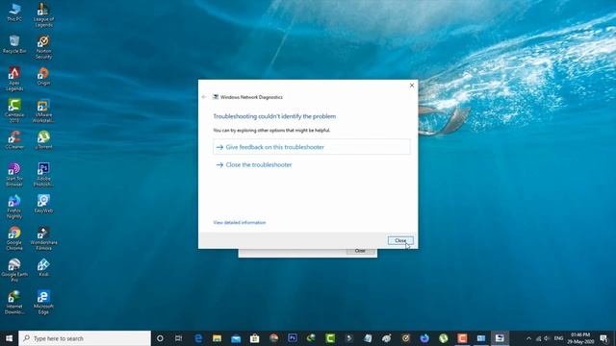Click the taskbar search box
Screen dimensions: 616x346
coord(85,338)
